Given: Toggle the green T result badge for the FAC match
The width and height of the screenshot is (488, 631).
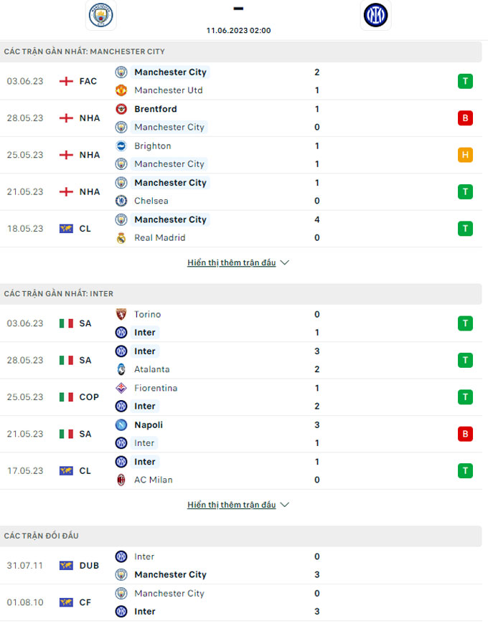Looking at the screenshot, I should pos(465,81).
